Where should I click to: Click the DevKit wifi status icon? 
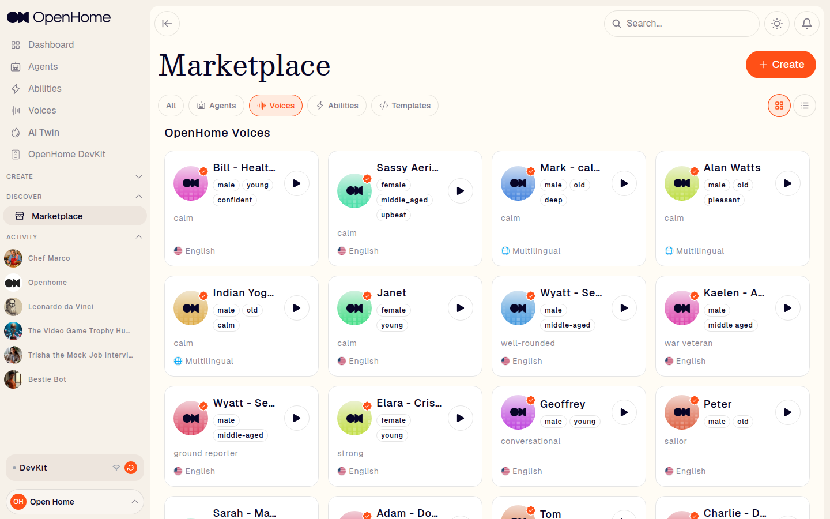coord(116,468)
